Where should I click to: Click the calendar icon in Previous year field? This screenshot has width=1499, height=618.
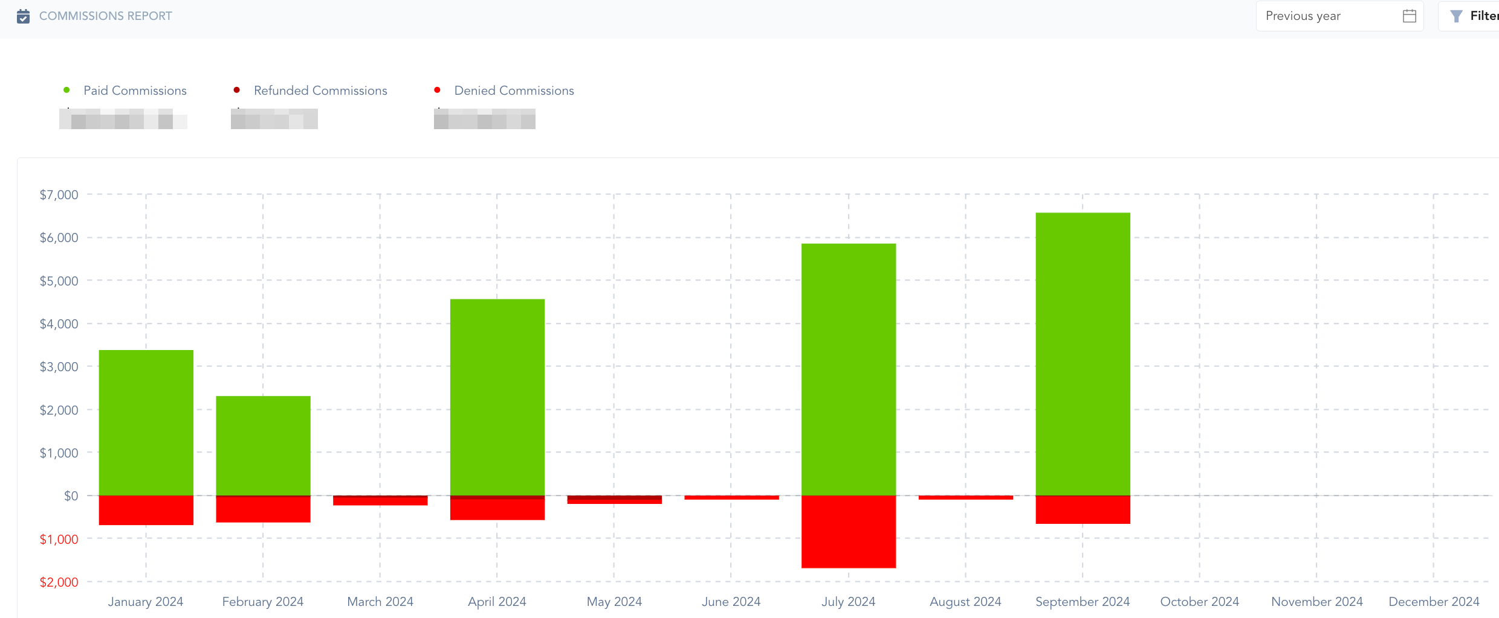[x=1409, y=16]
